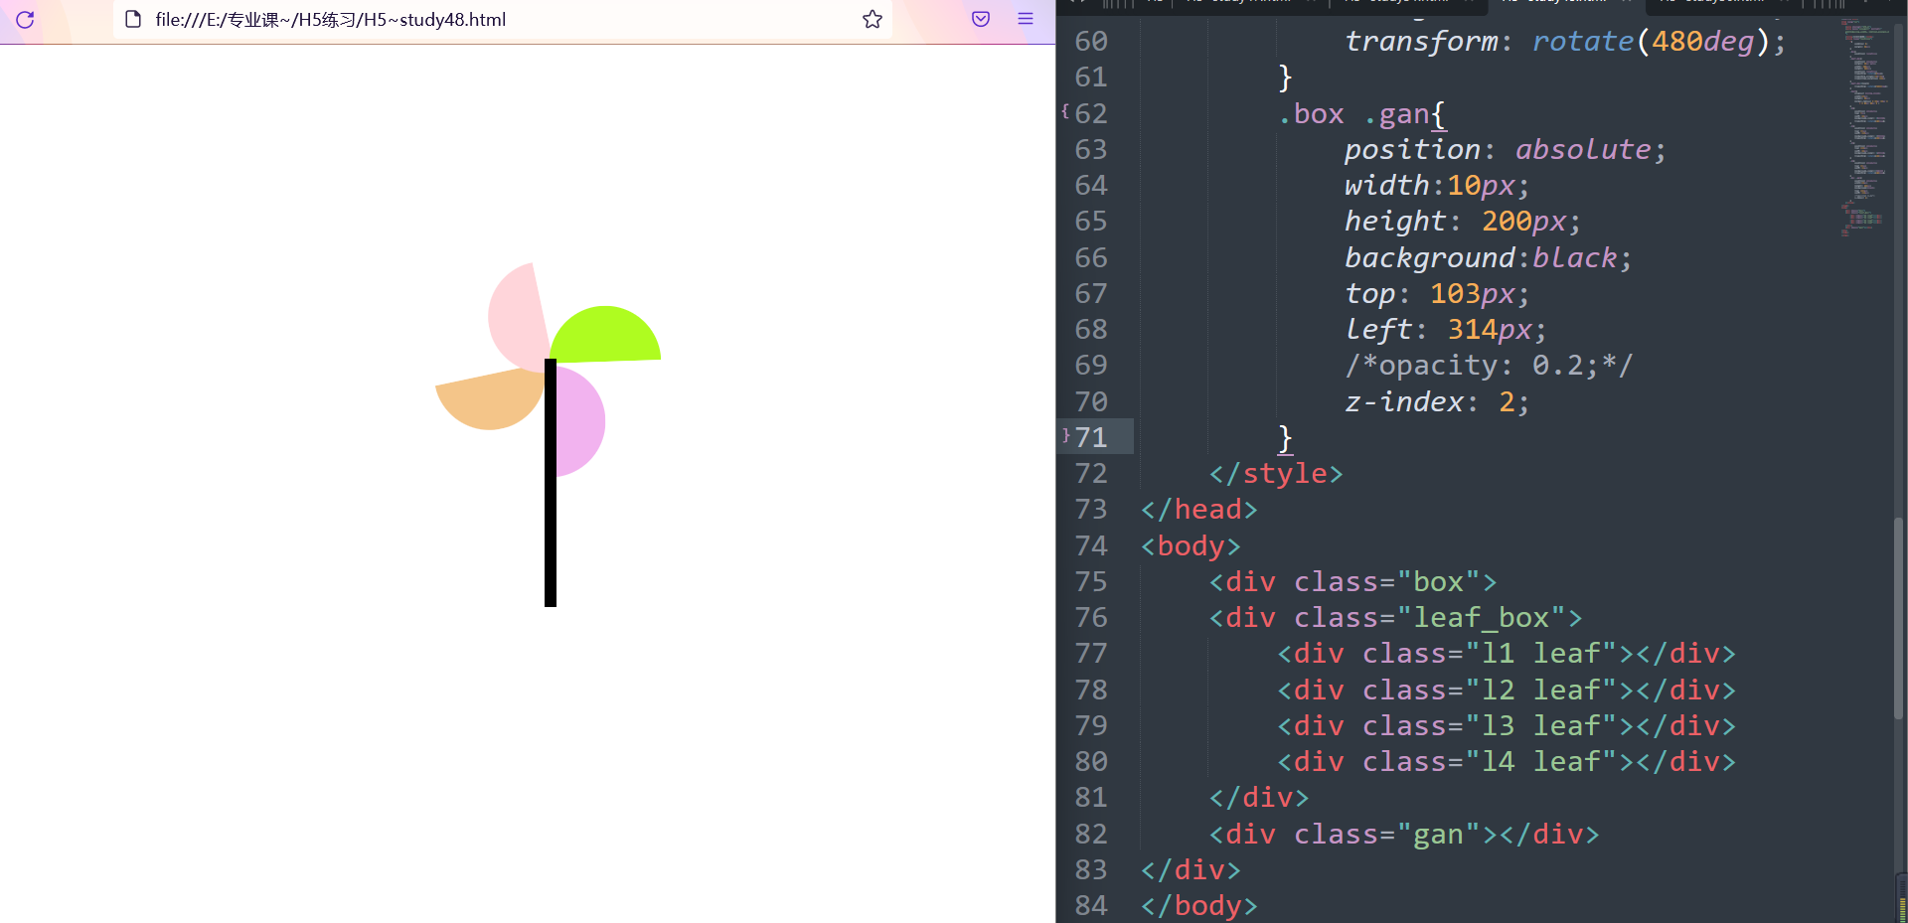This screenshot has width=1908, height=923.
Task: Open the Pocket save icon
Action: [x=981, y=19]
